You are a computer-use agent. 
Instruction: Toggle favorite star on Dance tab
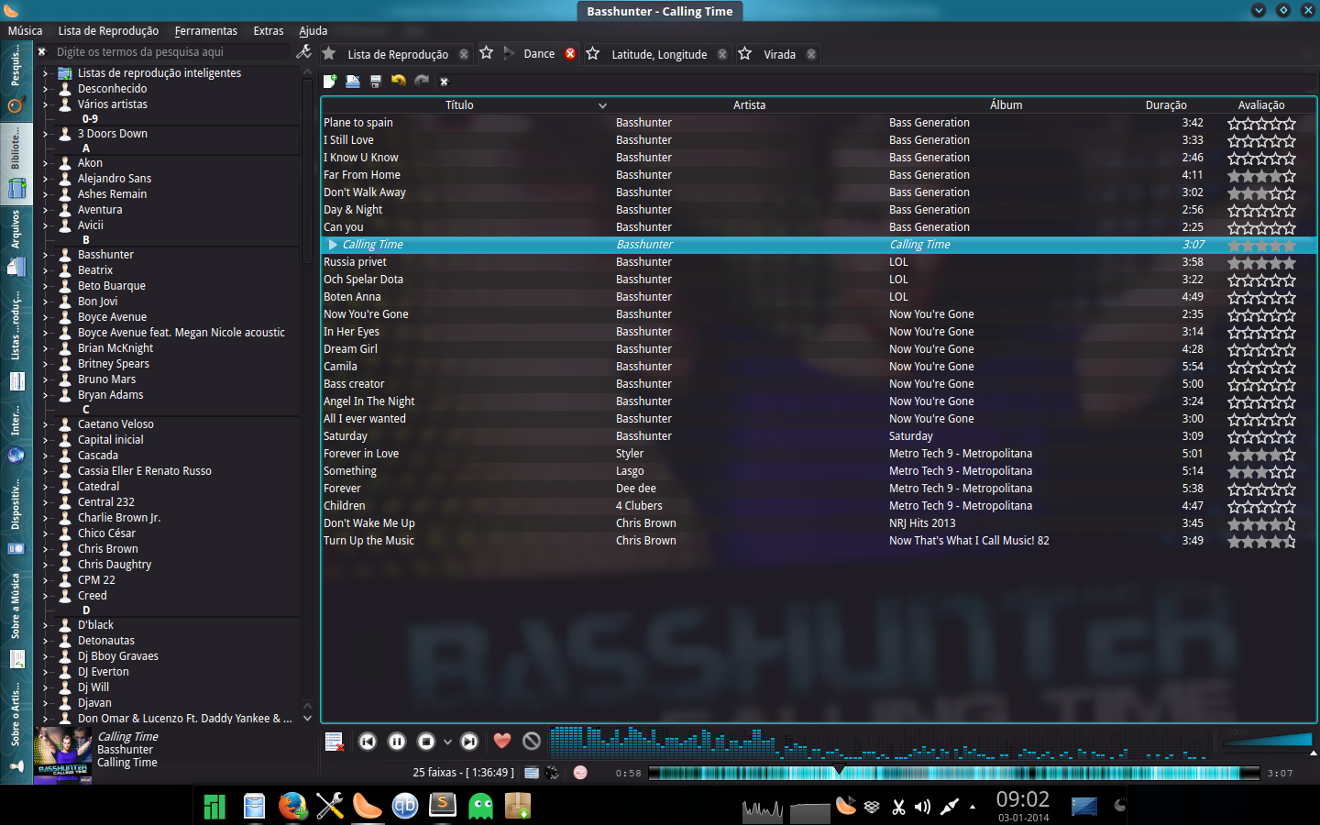[x=487, y=53]
